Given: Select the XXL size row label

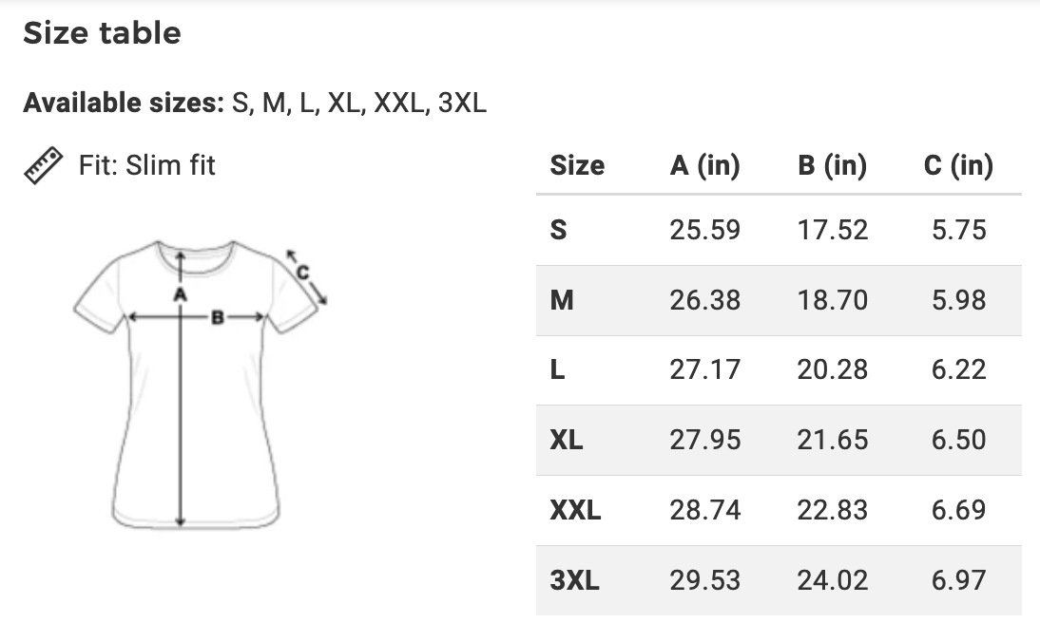Looking at the screenshot, I should pos(575,510).
